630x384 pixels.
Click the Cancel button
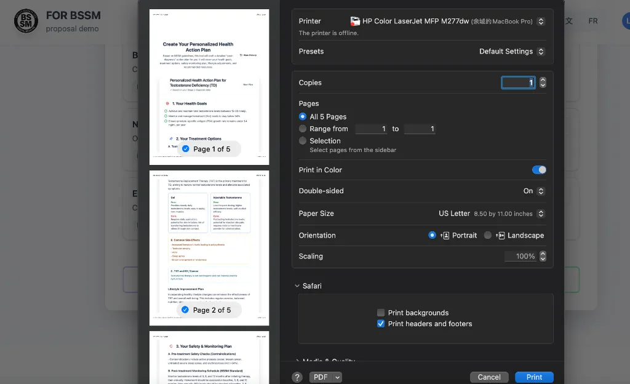tap(489, 377)
